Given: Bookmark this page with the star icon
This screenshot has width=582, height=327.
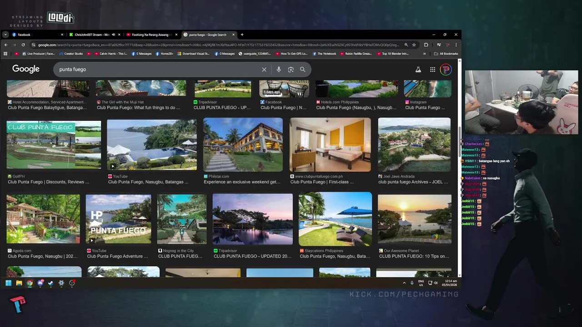Looking at the screenshot, I should 414,45.
